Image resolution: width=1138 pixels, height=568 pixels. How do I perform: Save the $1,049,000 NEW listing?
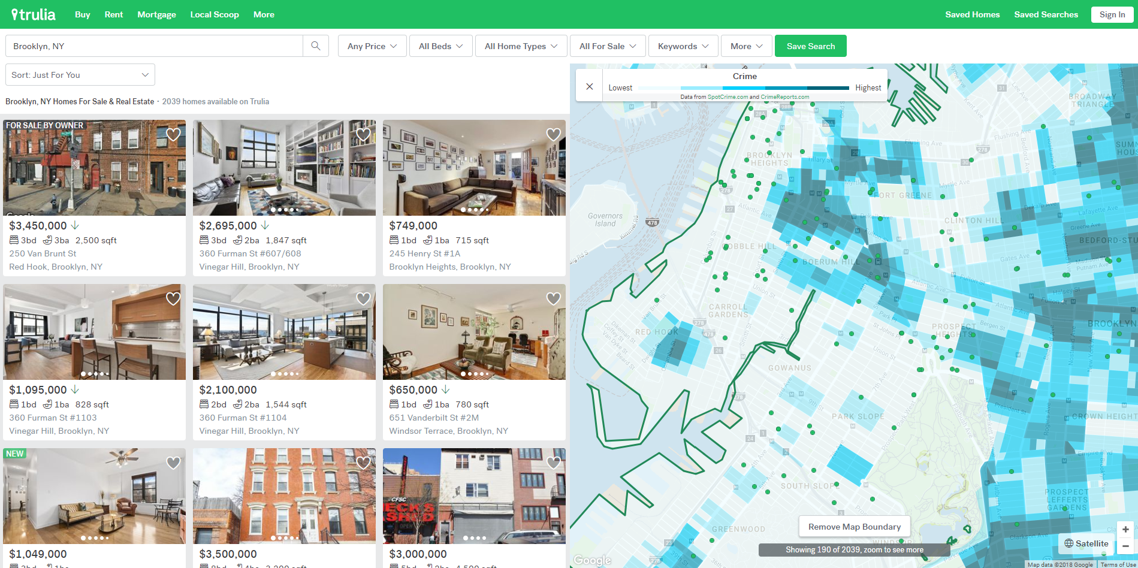click(x=173, y=463)
